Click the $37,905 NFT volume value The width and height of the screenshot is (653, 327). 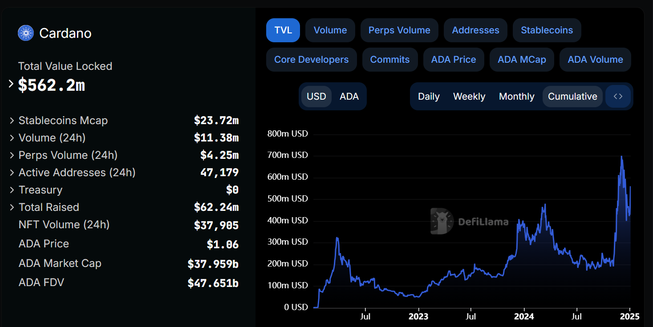216,226
